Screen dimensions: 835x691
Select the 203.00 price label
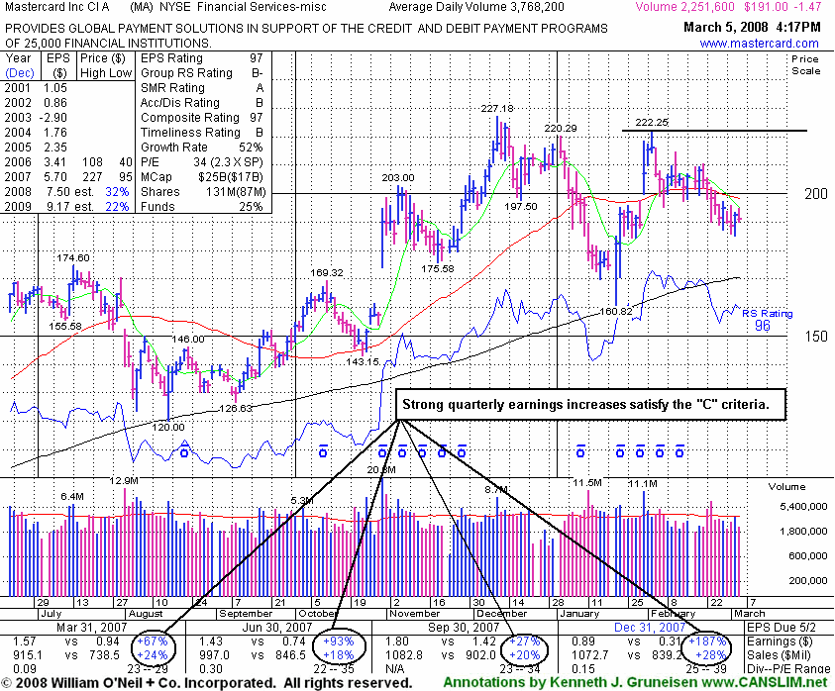pos(398,178)
